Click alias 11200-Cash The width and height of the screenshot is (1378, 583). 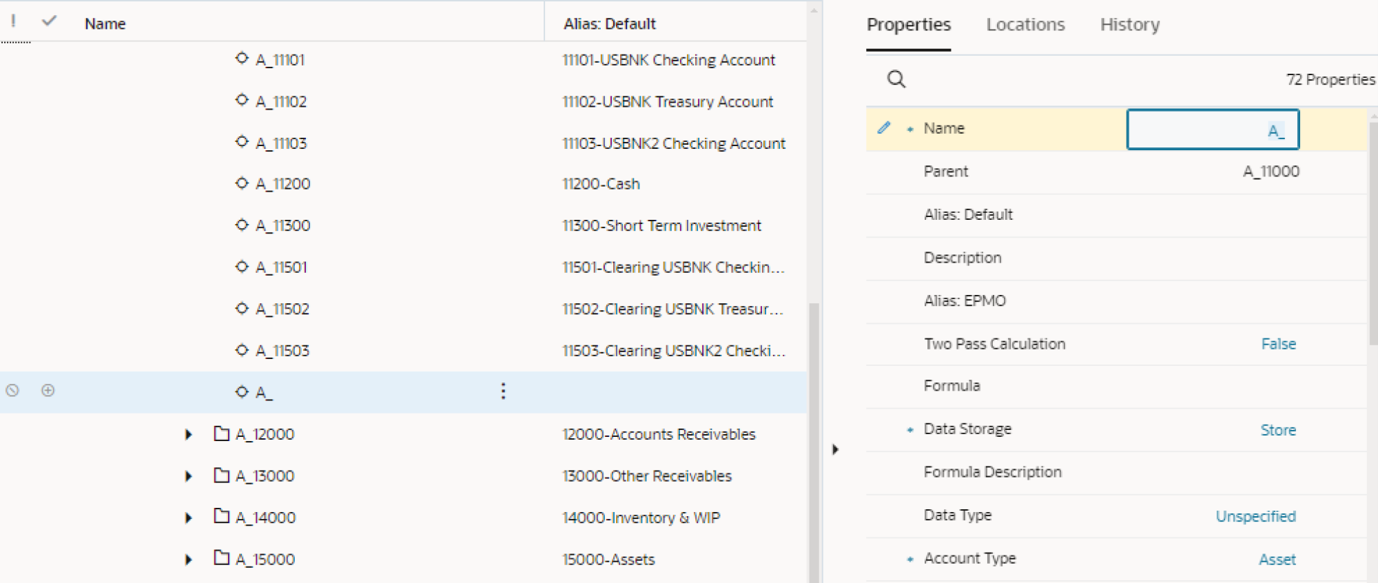[x=601, y=184]
